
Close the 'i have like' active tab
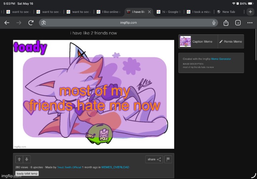(x=149, y=12)
